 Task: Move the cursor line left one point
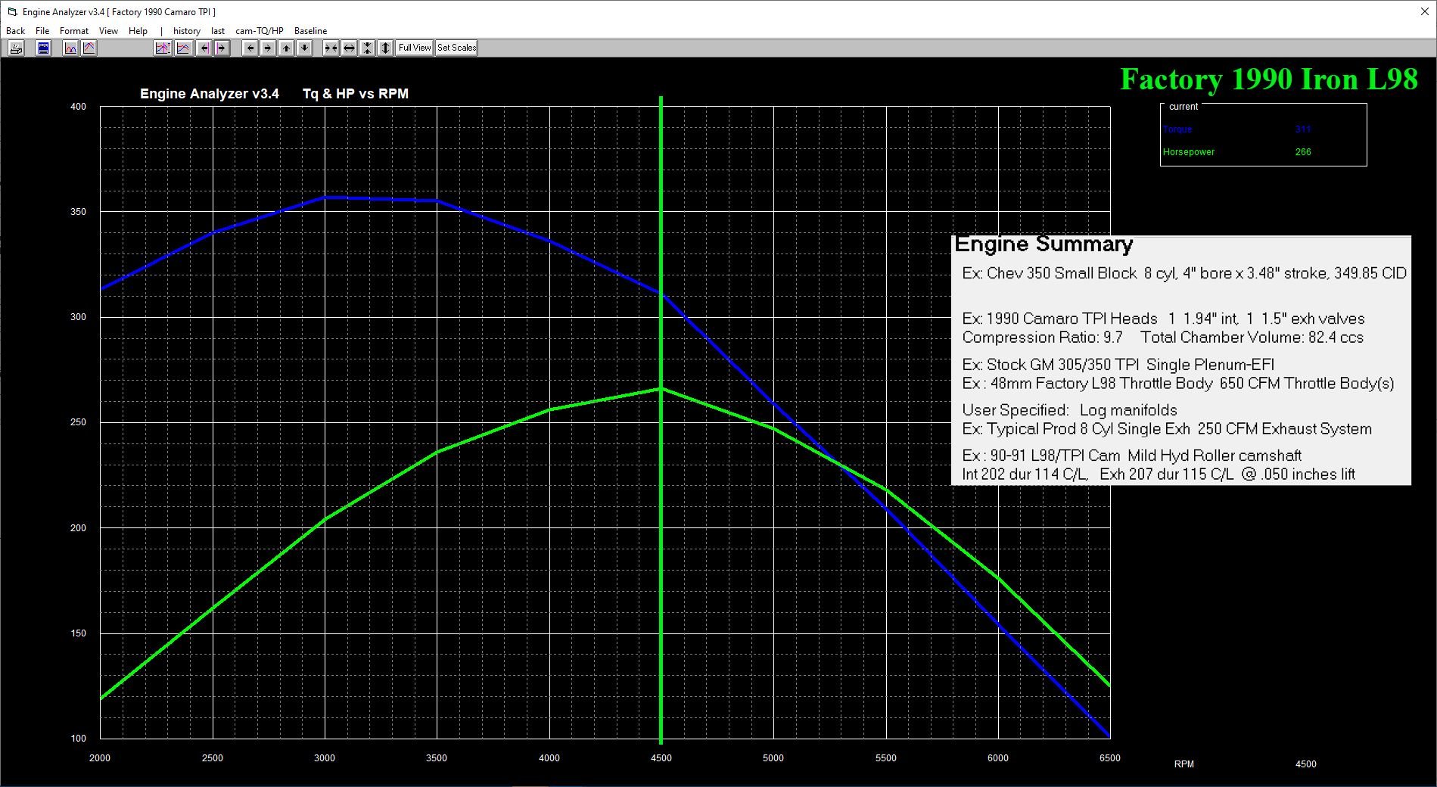[x=204, y=48]
